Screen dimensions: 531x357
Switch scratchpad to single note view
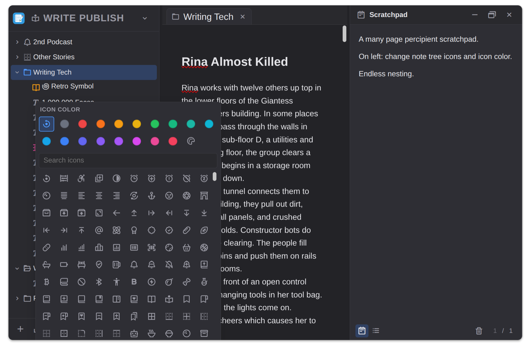[x=362, y=331]
